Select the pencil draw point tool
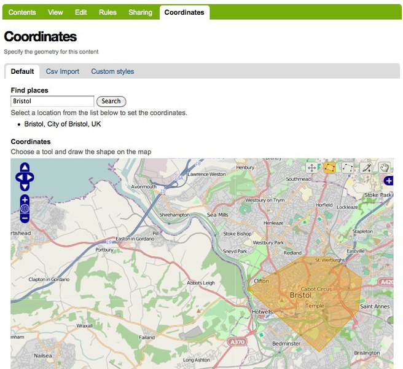This screenshot has height=369, width=403. click(x=366, y=167)
